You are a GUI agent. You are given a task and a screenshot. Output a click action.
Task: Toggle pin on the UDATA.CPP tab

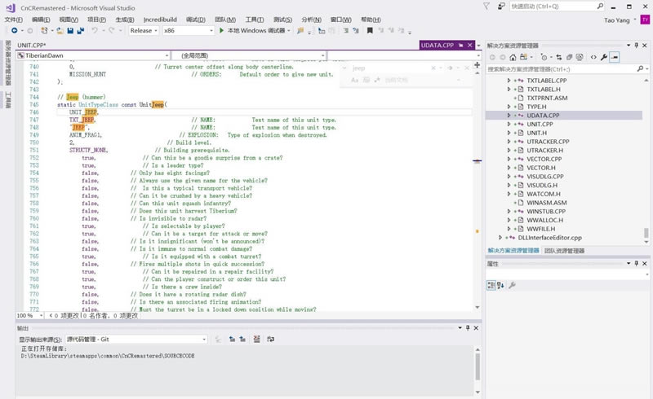point(461,45)
